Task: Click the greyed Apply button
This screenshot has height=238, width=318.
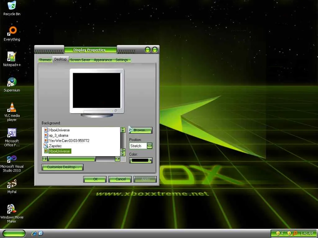Action: point(145,179)
